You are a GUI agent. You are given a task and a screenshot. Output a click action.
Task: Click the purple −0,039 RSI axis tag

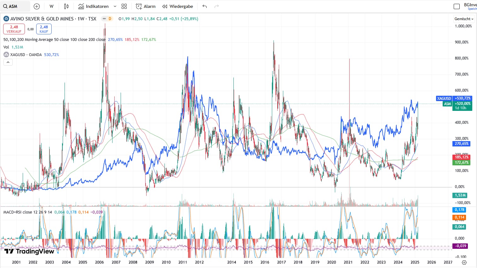tap(460, 246)
